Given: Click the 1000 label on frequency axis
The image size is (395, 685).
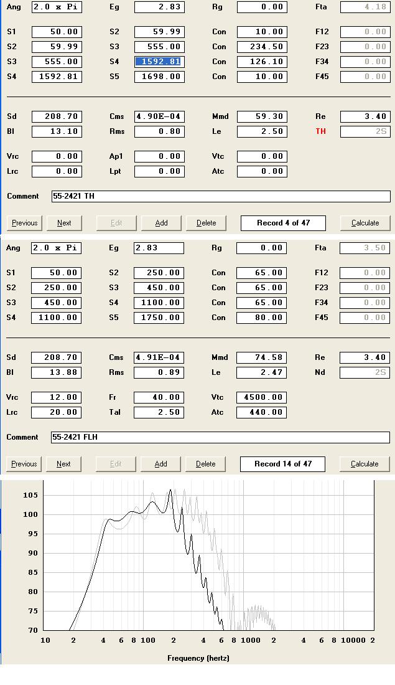Looking at the screenshot, I should point(251,640).
